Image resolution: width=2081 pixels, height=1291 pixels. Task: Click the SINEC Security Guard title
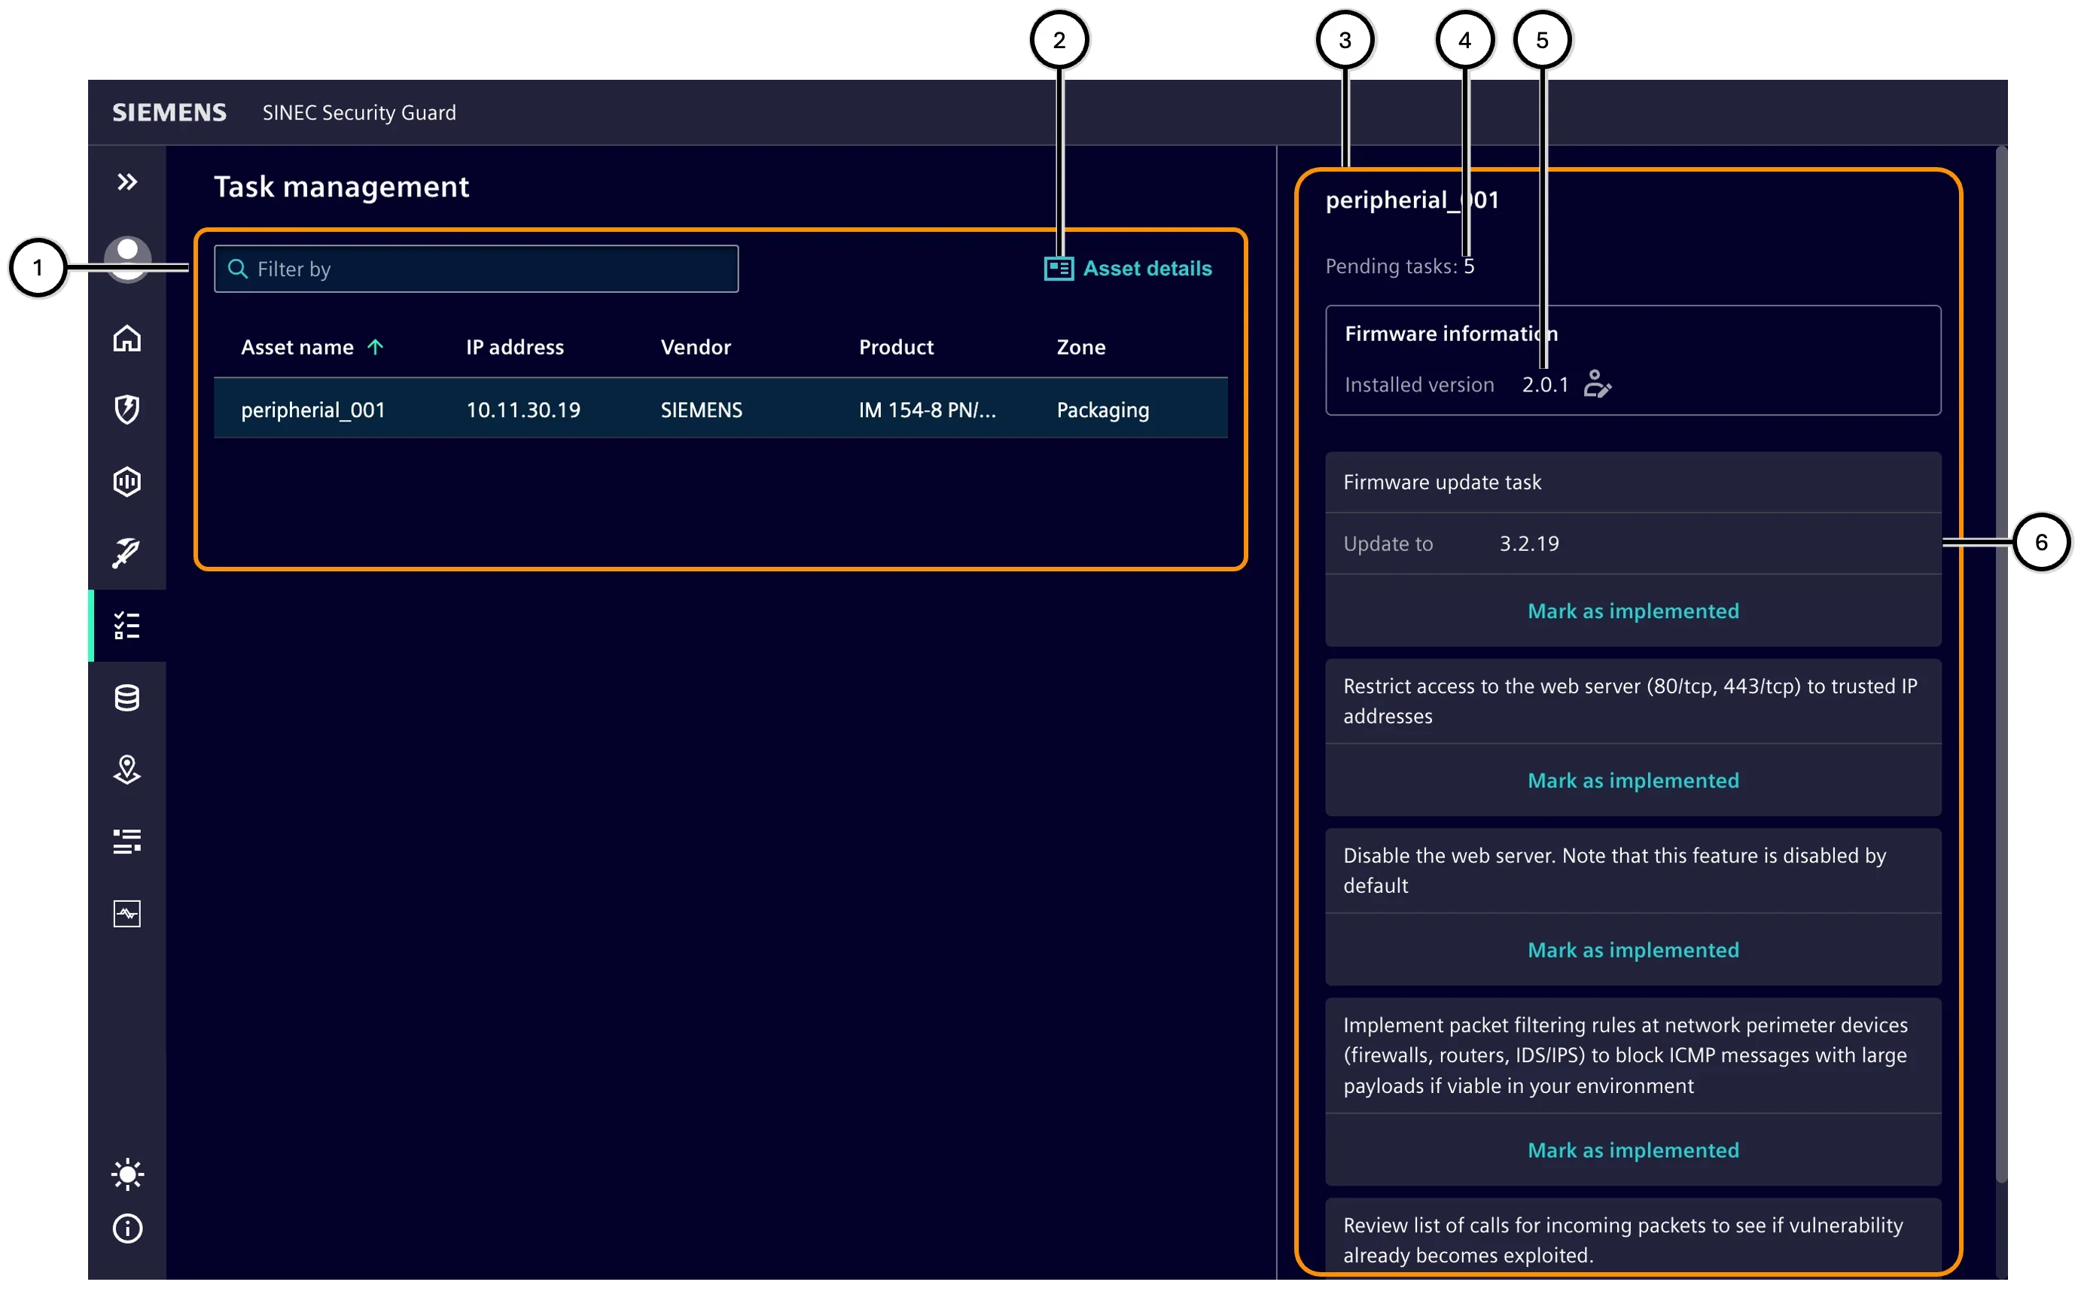(x=359, y=113)
